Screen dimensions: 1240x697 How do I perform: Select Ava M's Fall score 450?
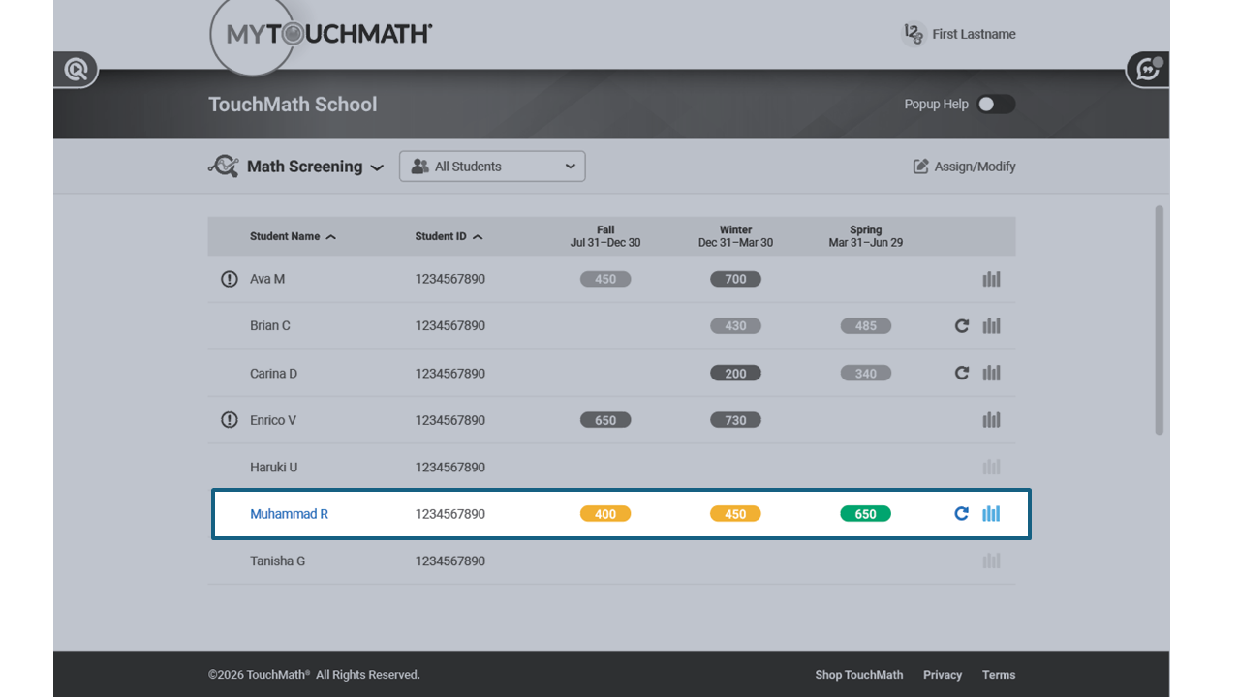(x=605, y=279)
